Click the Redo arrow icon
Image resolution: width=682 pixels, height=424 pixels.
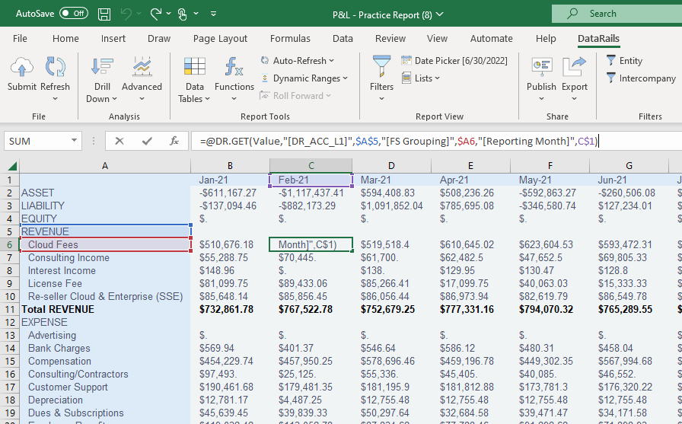tap(156, 14)
